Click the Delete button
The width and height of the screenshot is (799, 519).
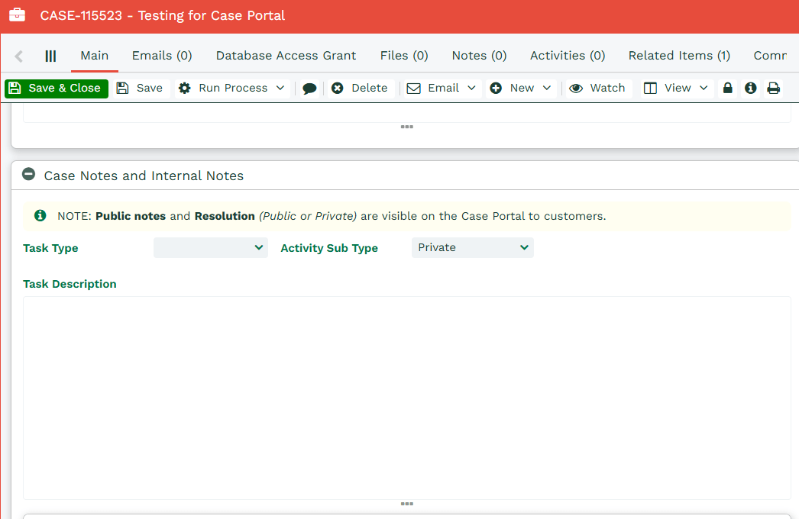pyautogui.click(x=361, y=88)
